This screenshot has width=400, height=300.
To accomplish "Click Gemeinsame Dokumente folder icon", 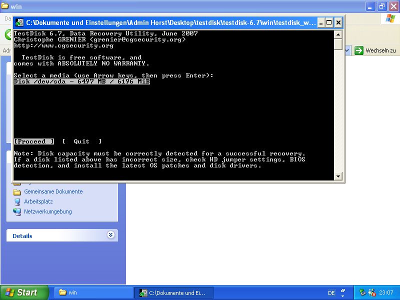I will (17, 192).
